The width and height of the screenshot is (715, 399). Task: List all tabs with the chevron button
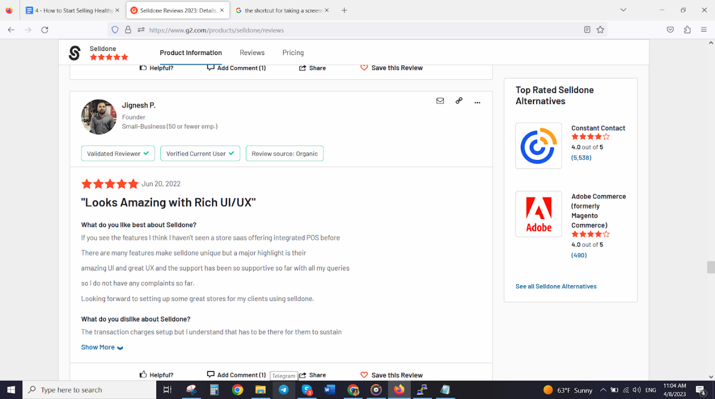pos(623,10)
